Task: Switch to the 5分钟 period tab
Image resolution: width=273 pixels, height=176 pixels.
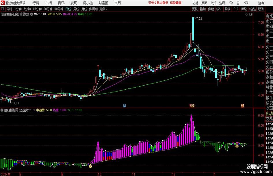Action: click(x=27, y=9)
